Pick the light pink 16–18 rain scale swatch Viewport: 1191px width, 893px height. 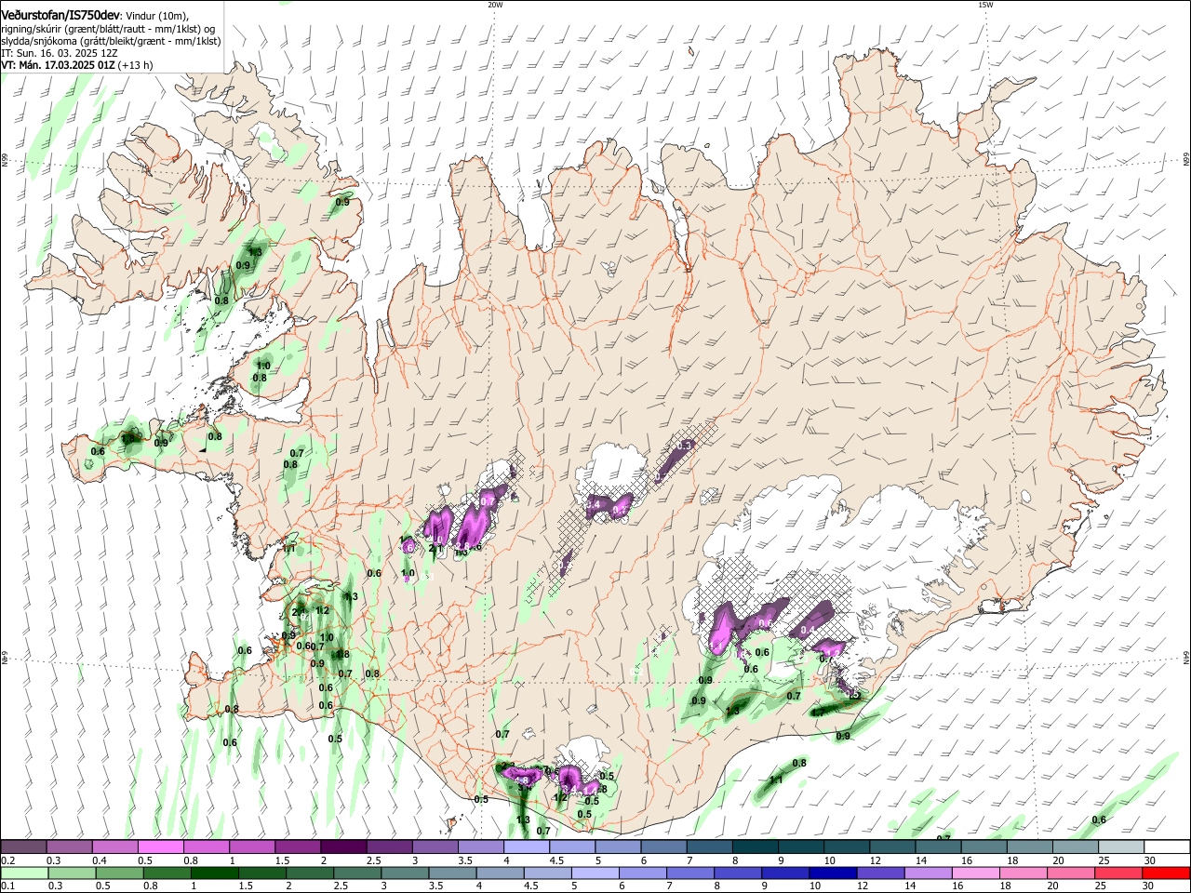[975, 873]
